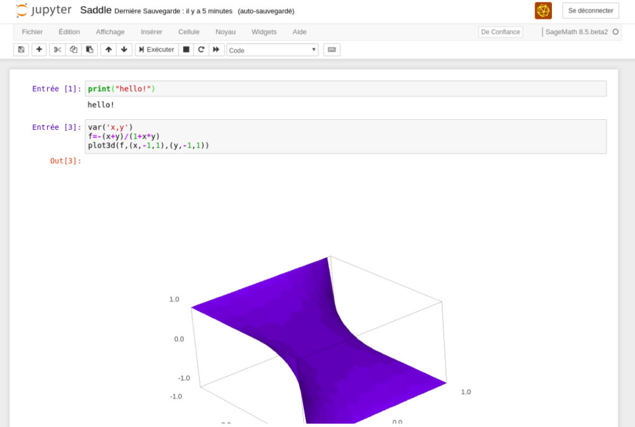
Task: Add a new cell with the plus icon
Action: point(38,49)
